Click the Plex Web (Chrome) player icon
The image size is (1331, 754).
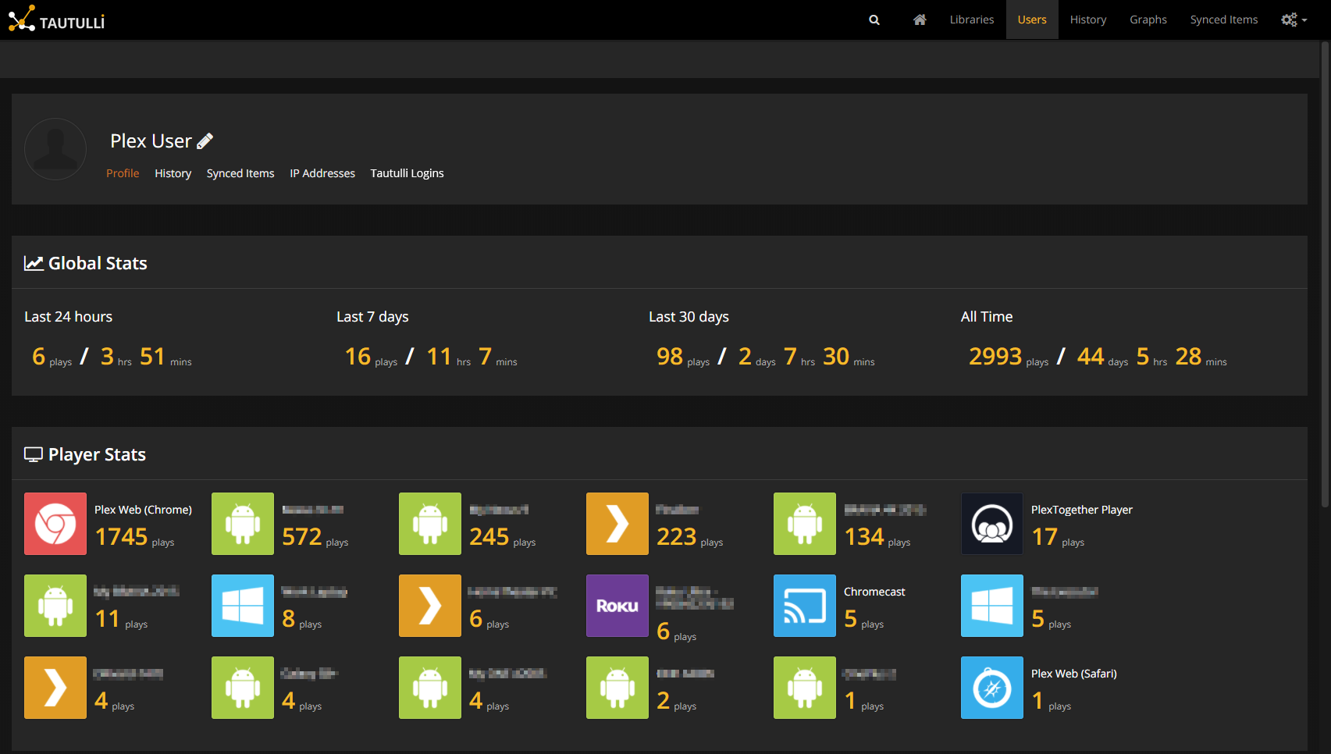55,524
